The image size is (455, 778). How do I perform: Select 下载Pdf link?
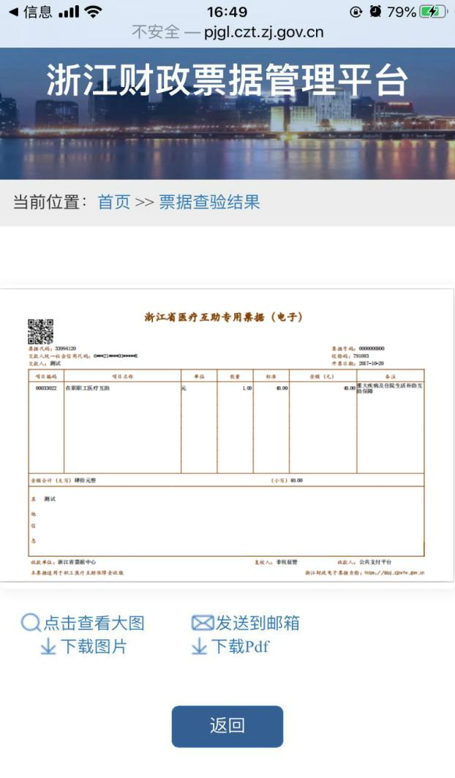pos(240,646)
